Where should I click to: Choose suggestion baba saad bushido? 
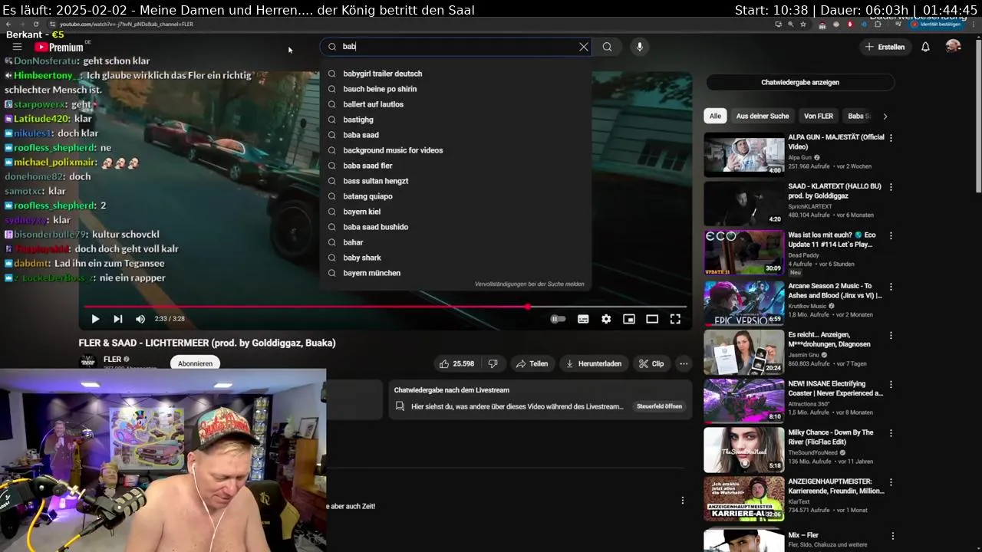375,227
